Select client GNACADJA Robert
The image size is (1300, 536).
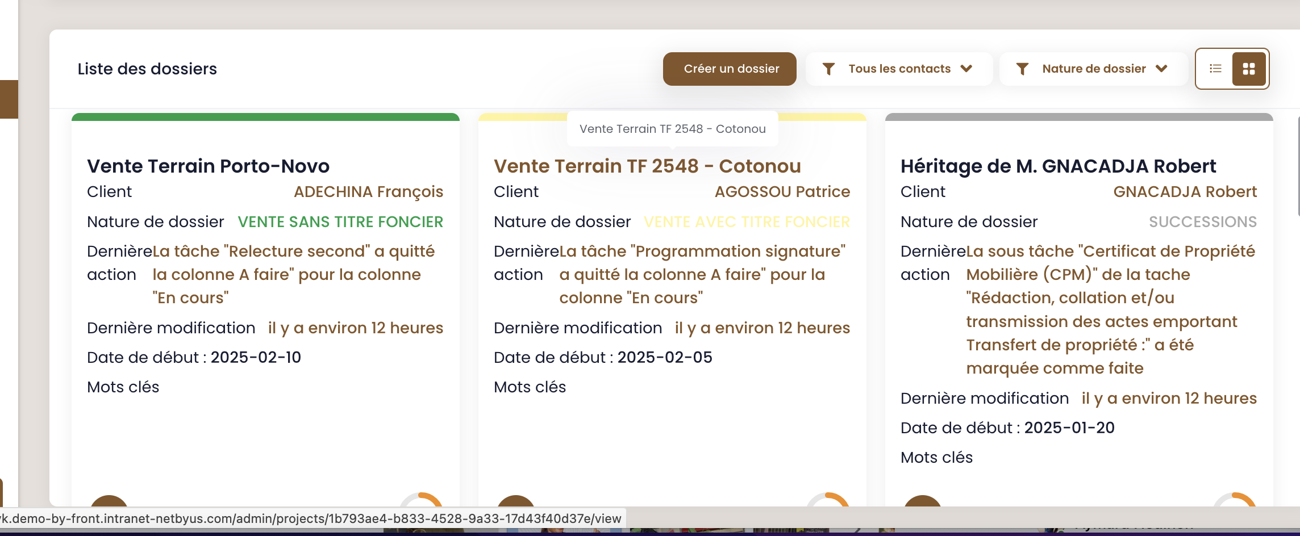click(x=1185, y=192)
